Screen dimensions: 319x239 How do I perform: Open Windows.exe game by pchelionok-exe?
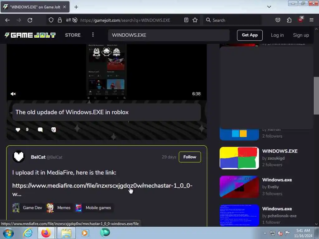click(x=277, y=209)
